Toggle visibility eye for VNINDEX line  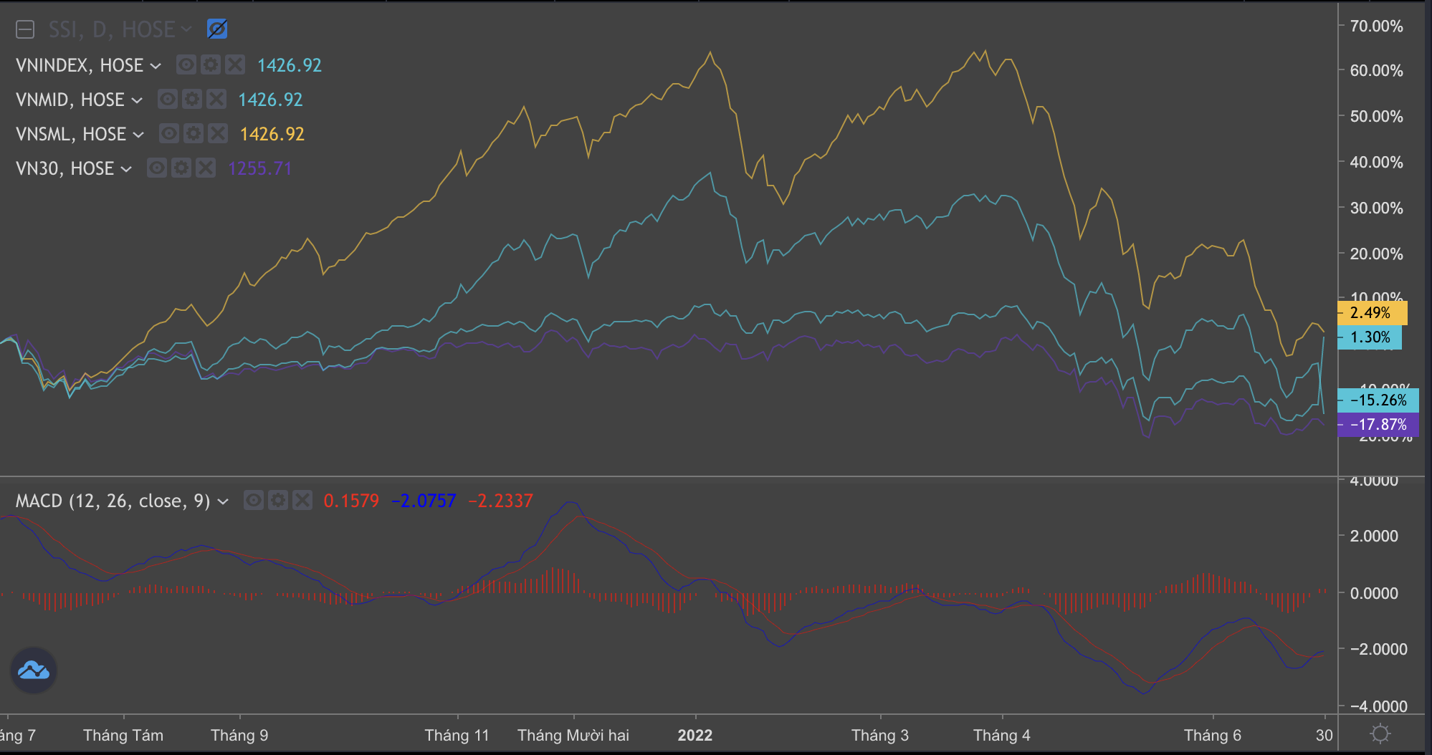186,65
